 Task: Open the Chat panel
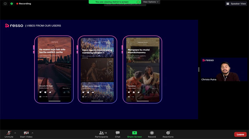pyautogui.click(x=117, y=134)
